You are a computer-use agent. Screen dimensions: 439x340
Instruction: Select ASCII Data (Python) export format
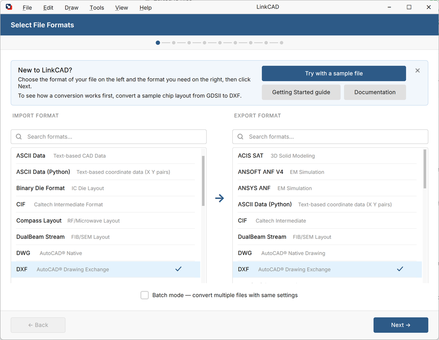pyautogui.click(x=327, y=205)
